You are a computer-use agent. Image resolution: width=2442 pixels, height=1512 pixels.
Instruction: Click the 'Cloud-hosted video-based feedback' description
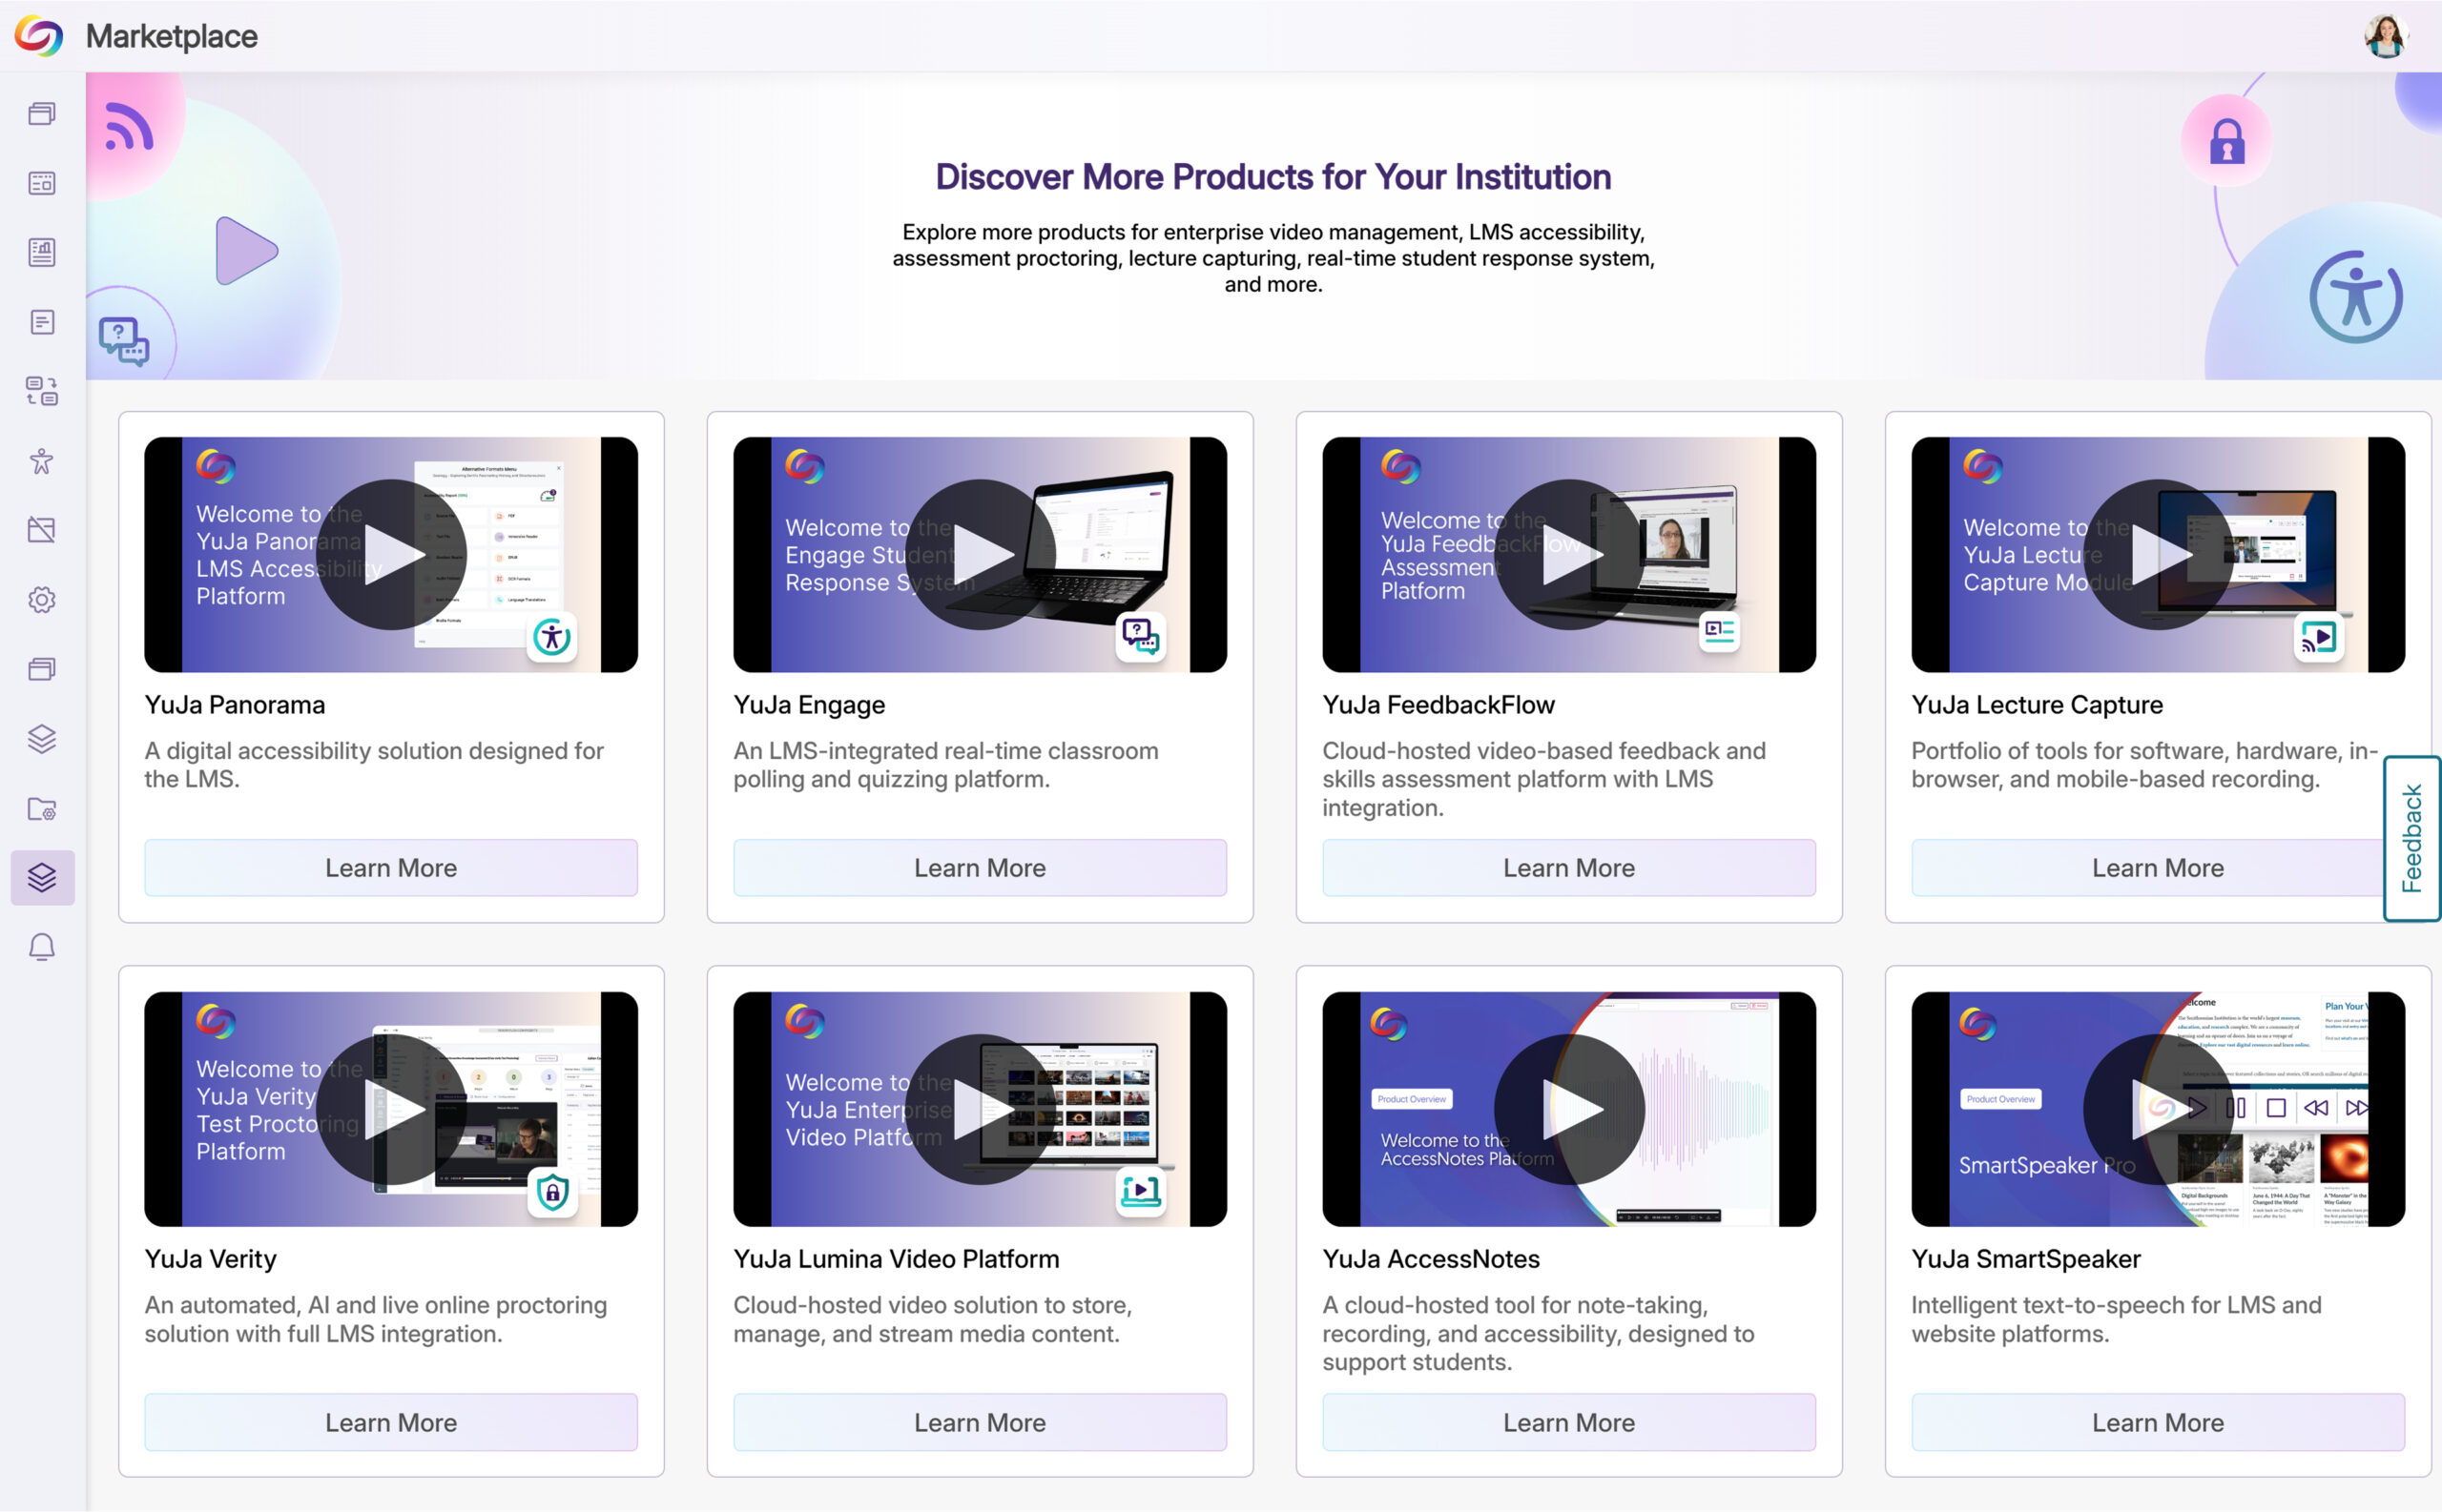pyautogui.click(x=1544, y=779)
